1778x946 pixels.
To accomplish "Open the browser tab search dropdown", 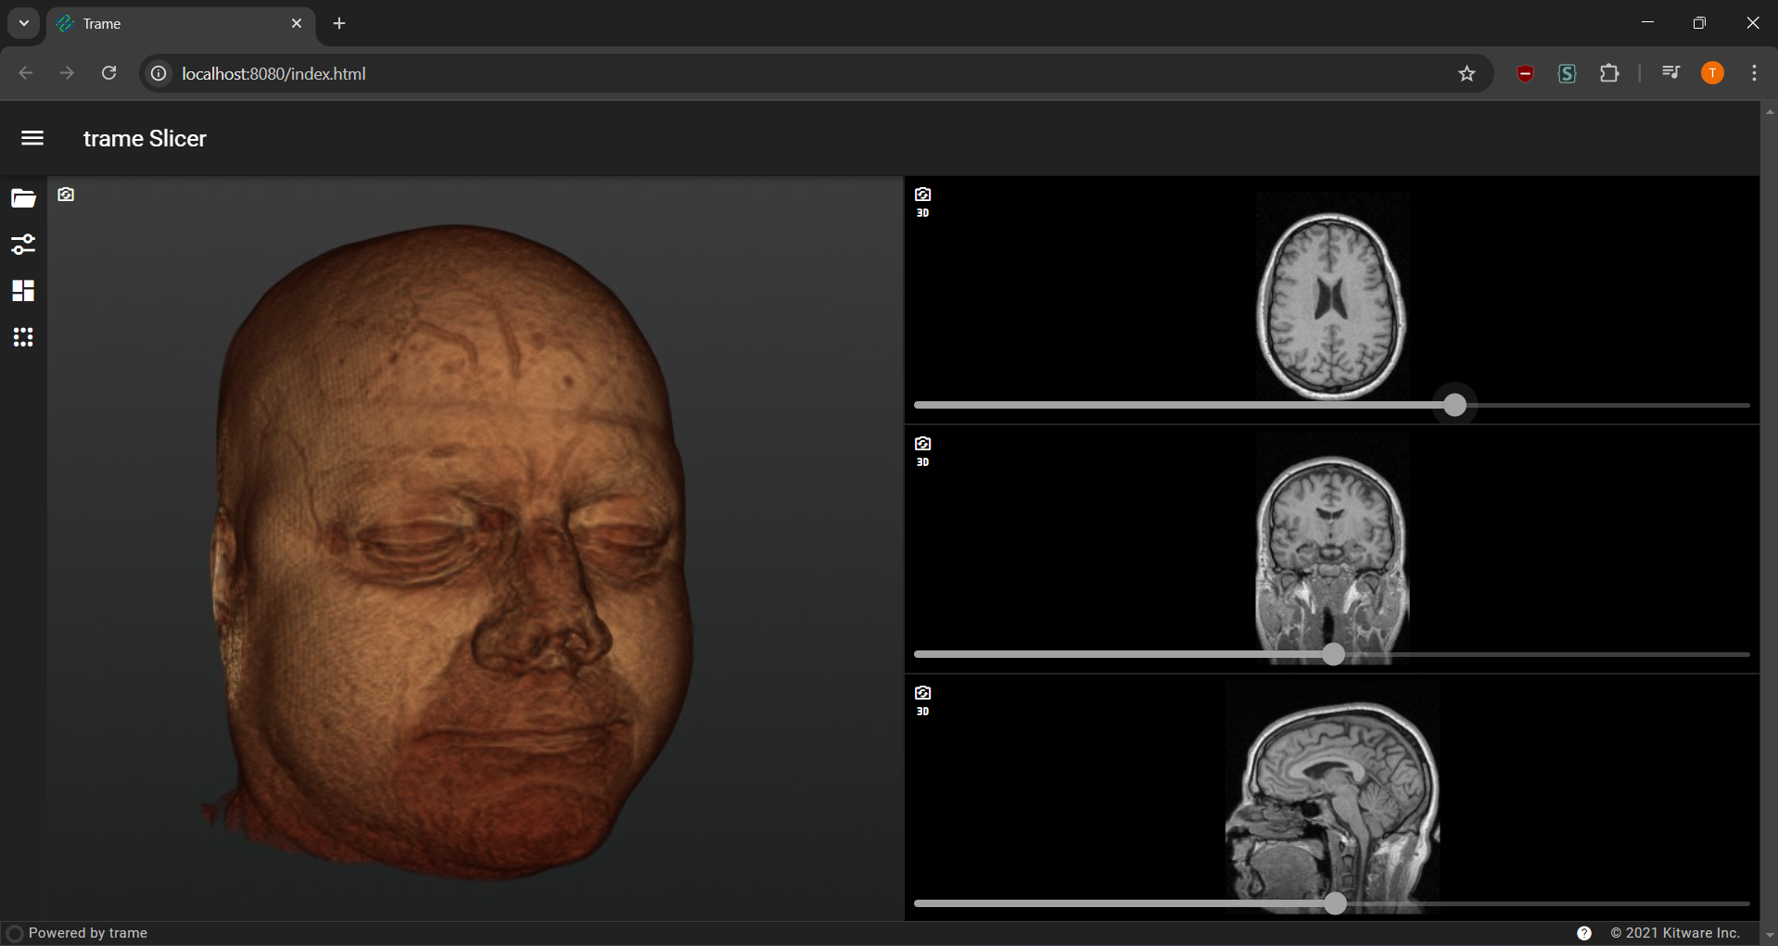I will tap(24, 23).
